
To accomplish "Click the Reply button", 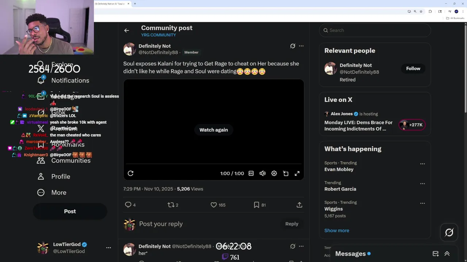I will click(292, 224).
